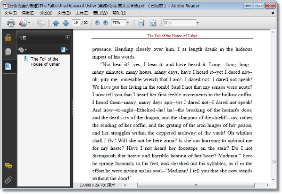Image resolution: width=282 pixels, height=194 pixels.
Task: Click the panel divider collapse handle
Action: click(72, 109)
